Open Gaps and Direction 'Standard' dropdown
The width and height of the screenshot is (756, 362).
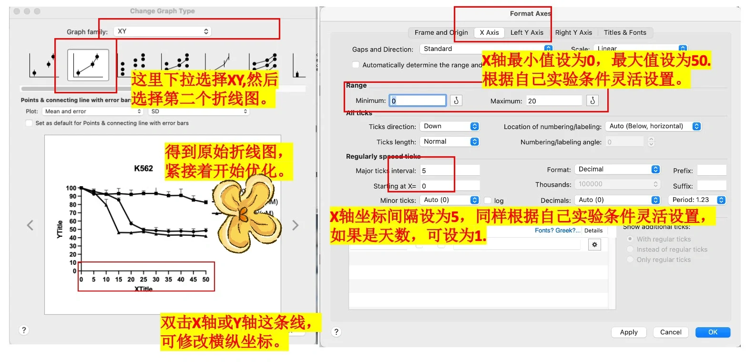click(x=486, y=49)
